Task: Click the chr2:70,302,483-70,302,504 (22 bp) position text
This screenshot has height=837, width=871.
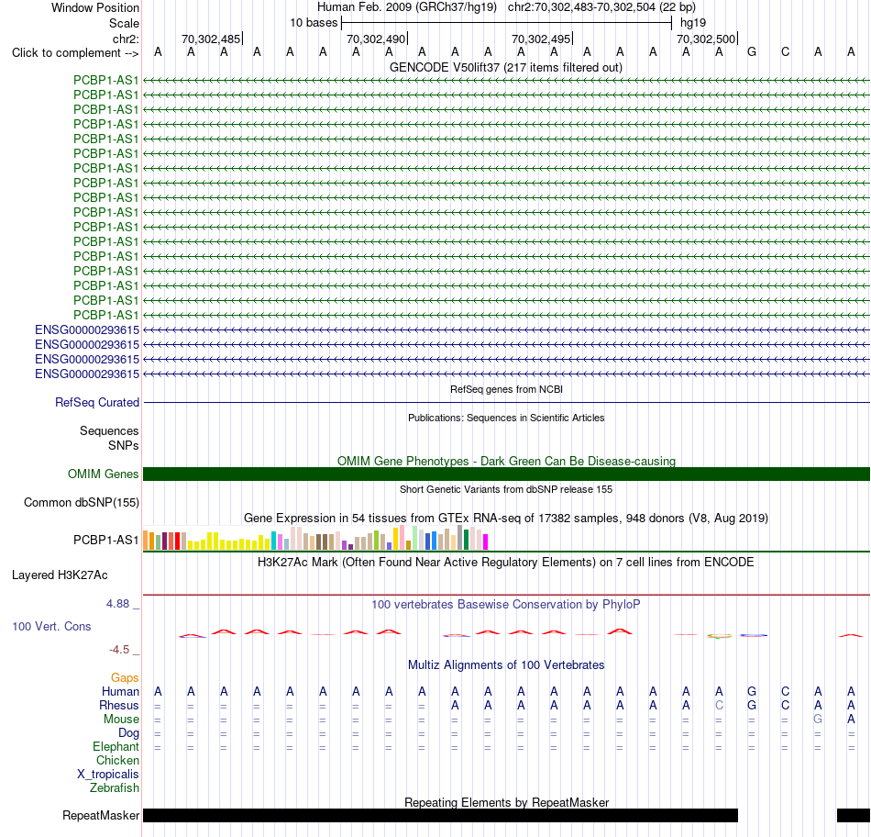Action: pos(601,7)
